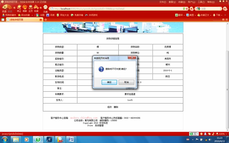Click customer service email address link
This screenshot has width=229, height=143.
(84, 118)
